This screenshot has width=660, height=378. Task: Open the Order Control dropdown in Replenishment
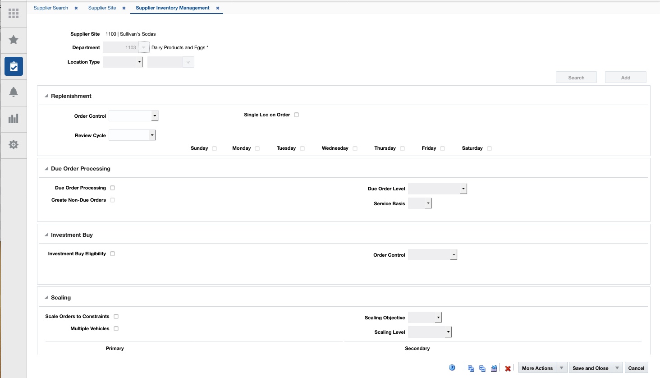tap(155, 115)
